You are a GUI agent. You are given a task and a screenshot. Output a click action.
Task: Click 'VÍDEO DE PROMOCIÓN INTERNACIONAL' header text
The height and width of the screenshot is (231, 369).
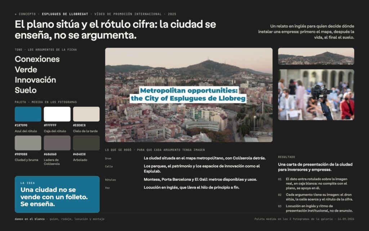(x=128, y=14)
